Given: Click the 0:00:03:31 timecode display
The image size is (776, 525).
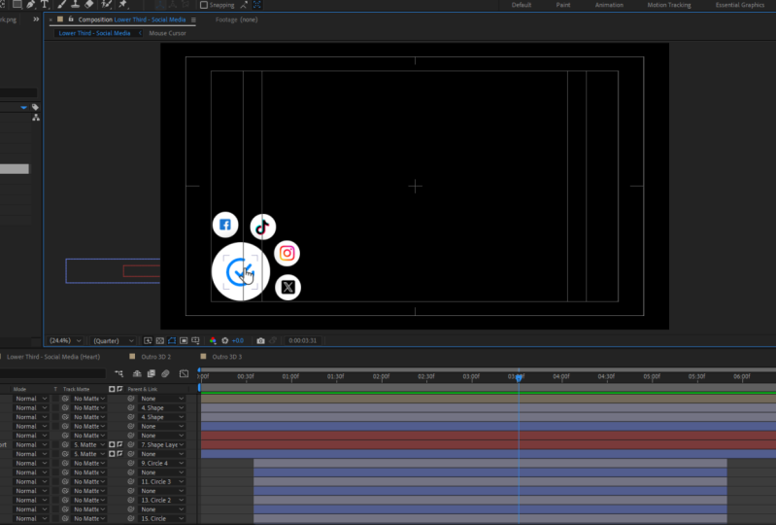Looking at the screenshot, I should click(x=302, y=340).
